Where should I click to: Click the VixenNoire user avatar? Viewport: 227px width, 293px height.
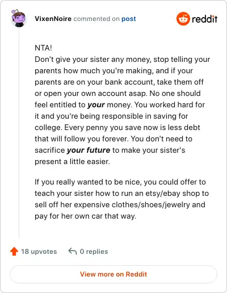[18, 18]
